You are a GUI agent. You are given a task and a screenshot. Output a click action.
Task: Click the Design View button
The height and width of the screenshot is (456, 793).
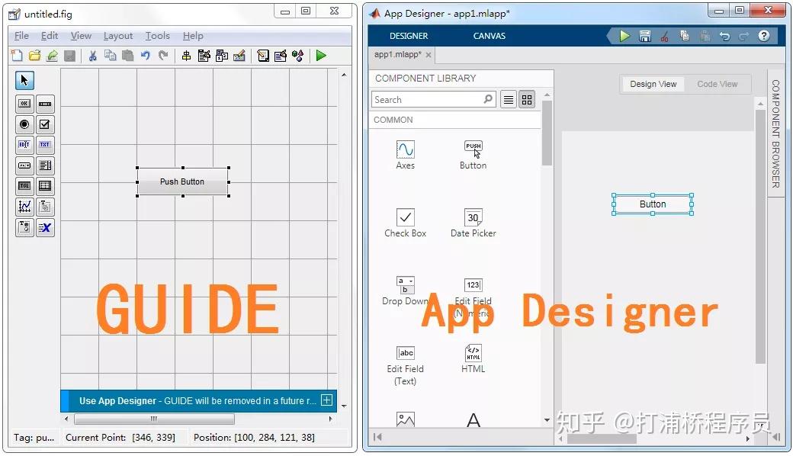click(653, 84)
